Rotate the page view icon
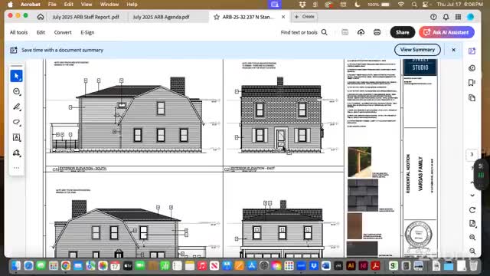Screen dimensions: 490x276 472,210
